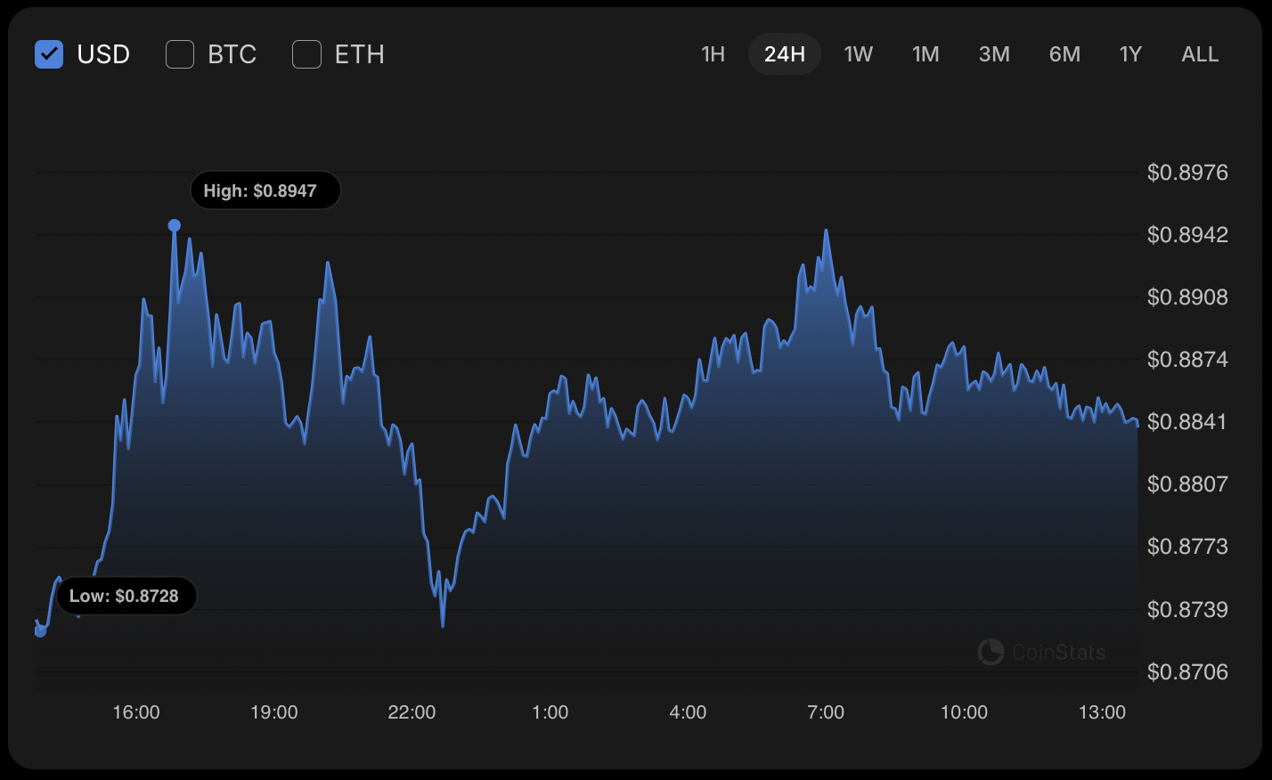Click the $0.8874 price axis label
Image resolution: width=1272 pixels, height=780 pixels.
point(1187,360)
